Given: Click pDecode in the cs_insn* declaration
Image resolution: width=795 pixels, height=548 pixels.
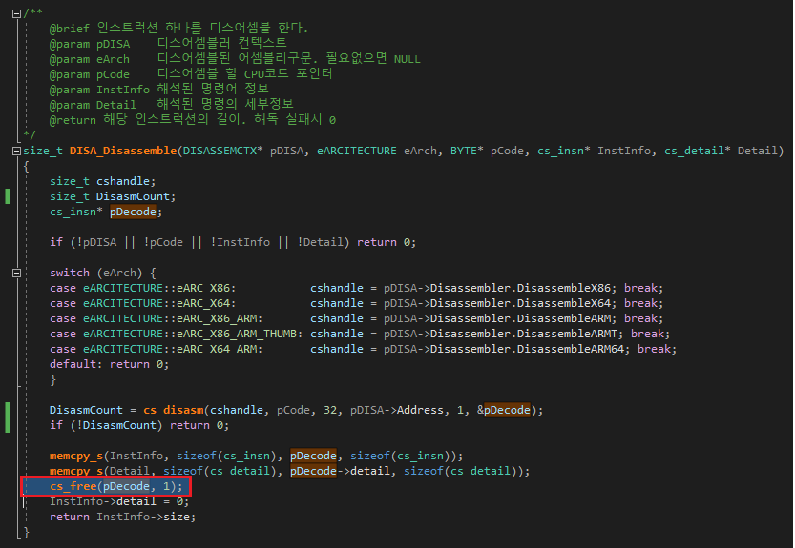Looking at the screenshot, I should [133, 212].
